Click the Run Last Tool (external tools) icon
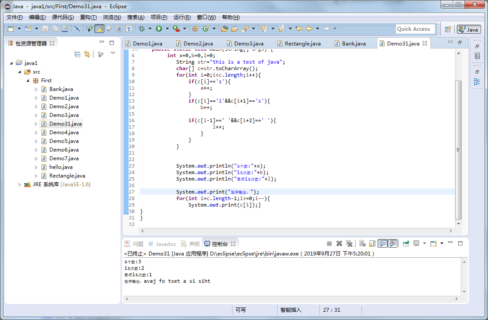This screenshot has height=320, width=488. [176, 29]
